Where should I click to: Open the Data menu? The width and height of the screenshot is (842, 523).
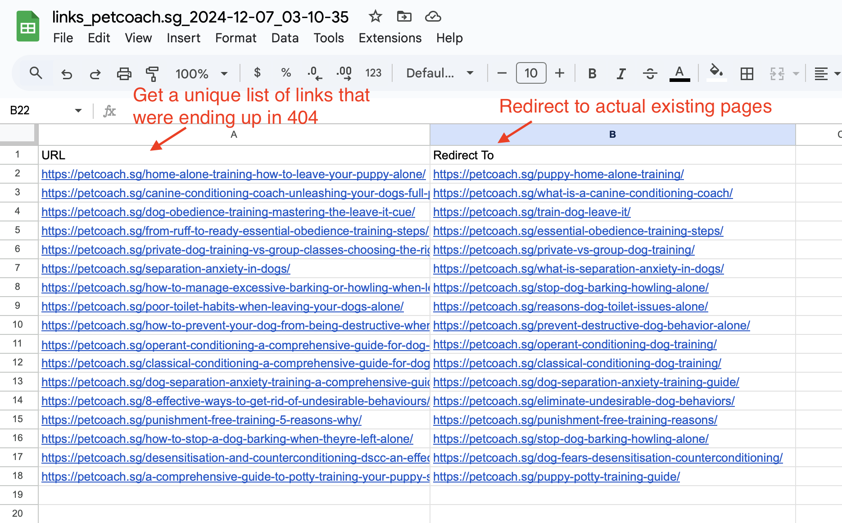tap(285, 38)
